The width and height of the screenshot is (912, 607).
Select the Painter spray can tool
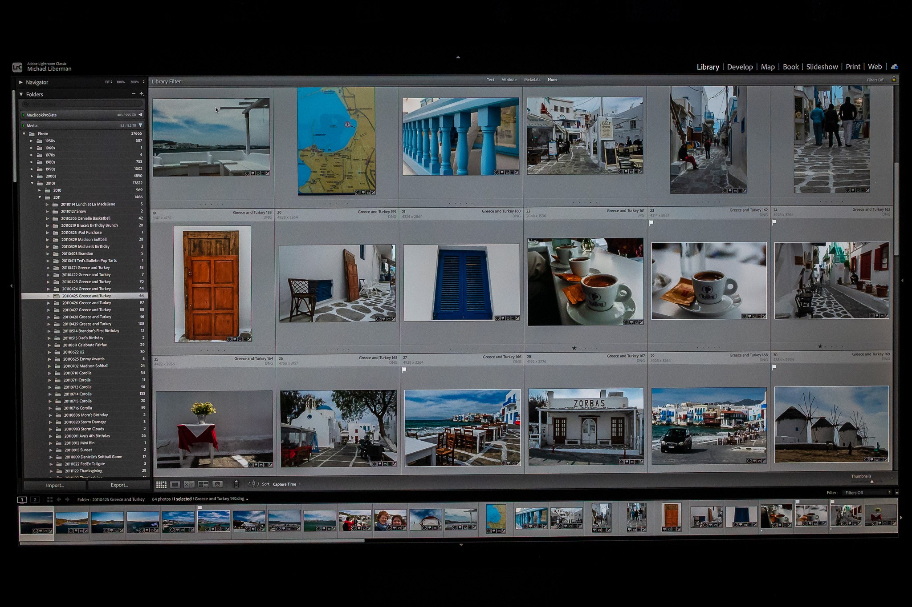(236, 484)
